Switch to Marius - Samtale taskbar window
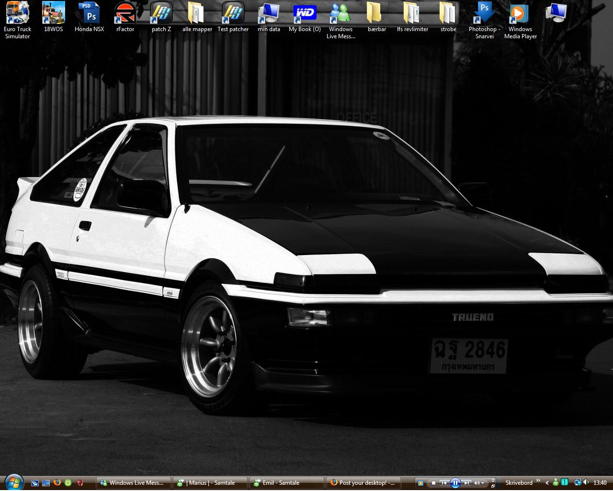The height and width of the screenshot is (491, 613). (210, 483)
